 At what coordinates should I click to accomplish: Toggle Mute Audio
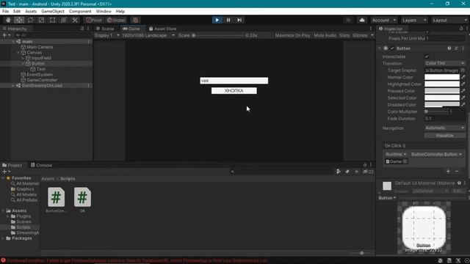(325, 35)
